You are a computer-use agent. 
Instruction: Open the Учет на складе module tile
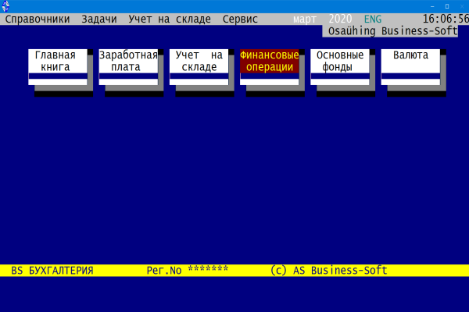(199, 67)
